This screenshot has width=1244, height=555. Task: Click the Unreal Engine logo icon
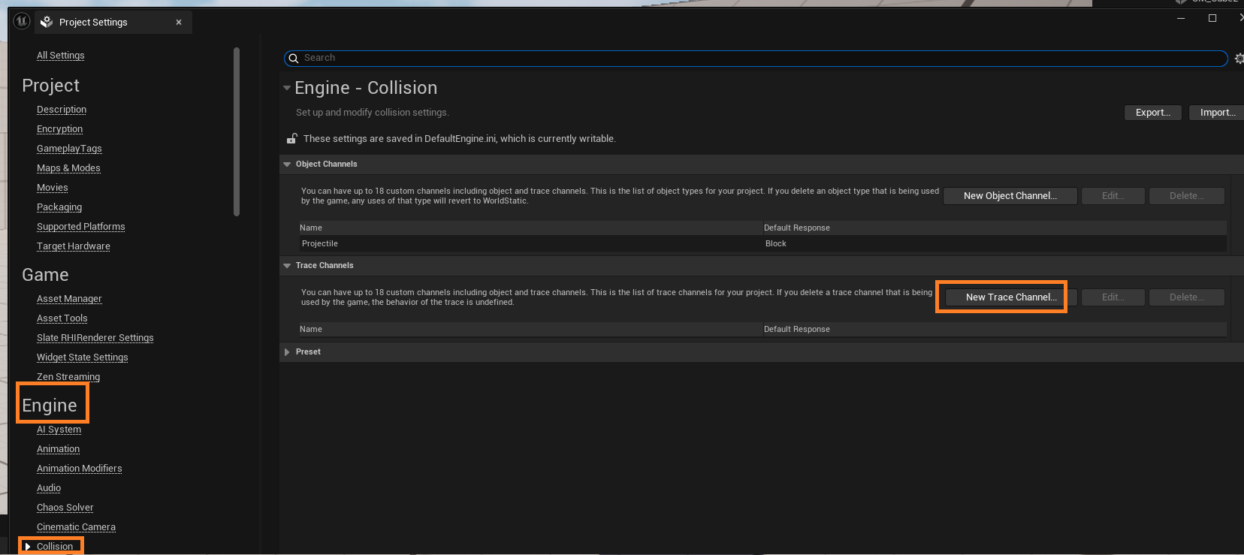tap(22, 22)
